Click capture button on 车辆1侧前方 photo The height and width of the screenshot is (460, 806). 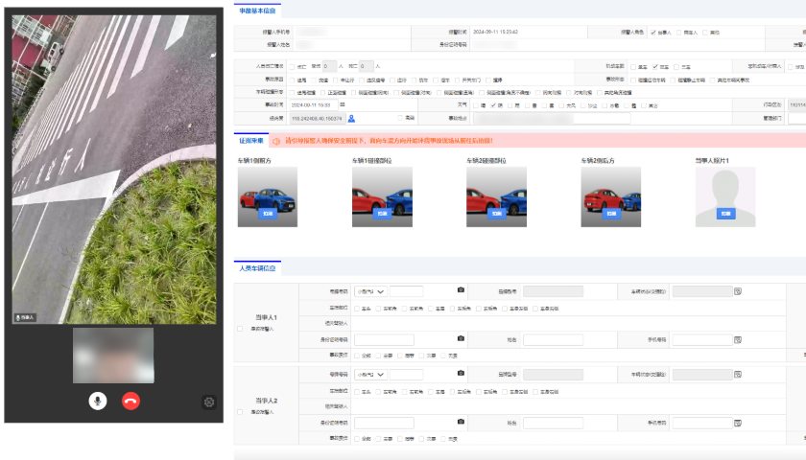[268, 215]
